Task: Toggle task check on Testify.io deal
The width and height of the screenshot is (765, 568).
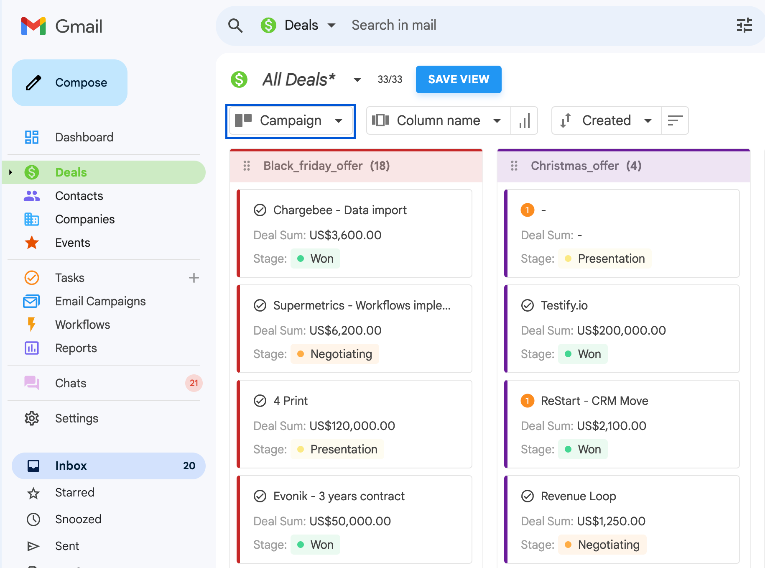Action: (x=528, y=305)
